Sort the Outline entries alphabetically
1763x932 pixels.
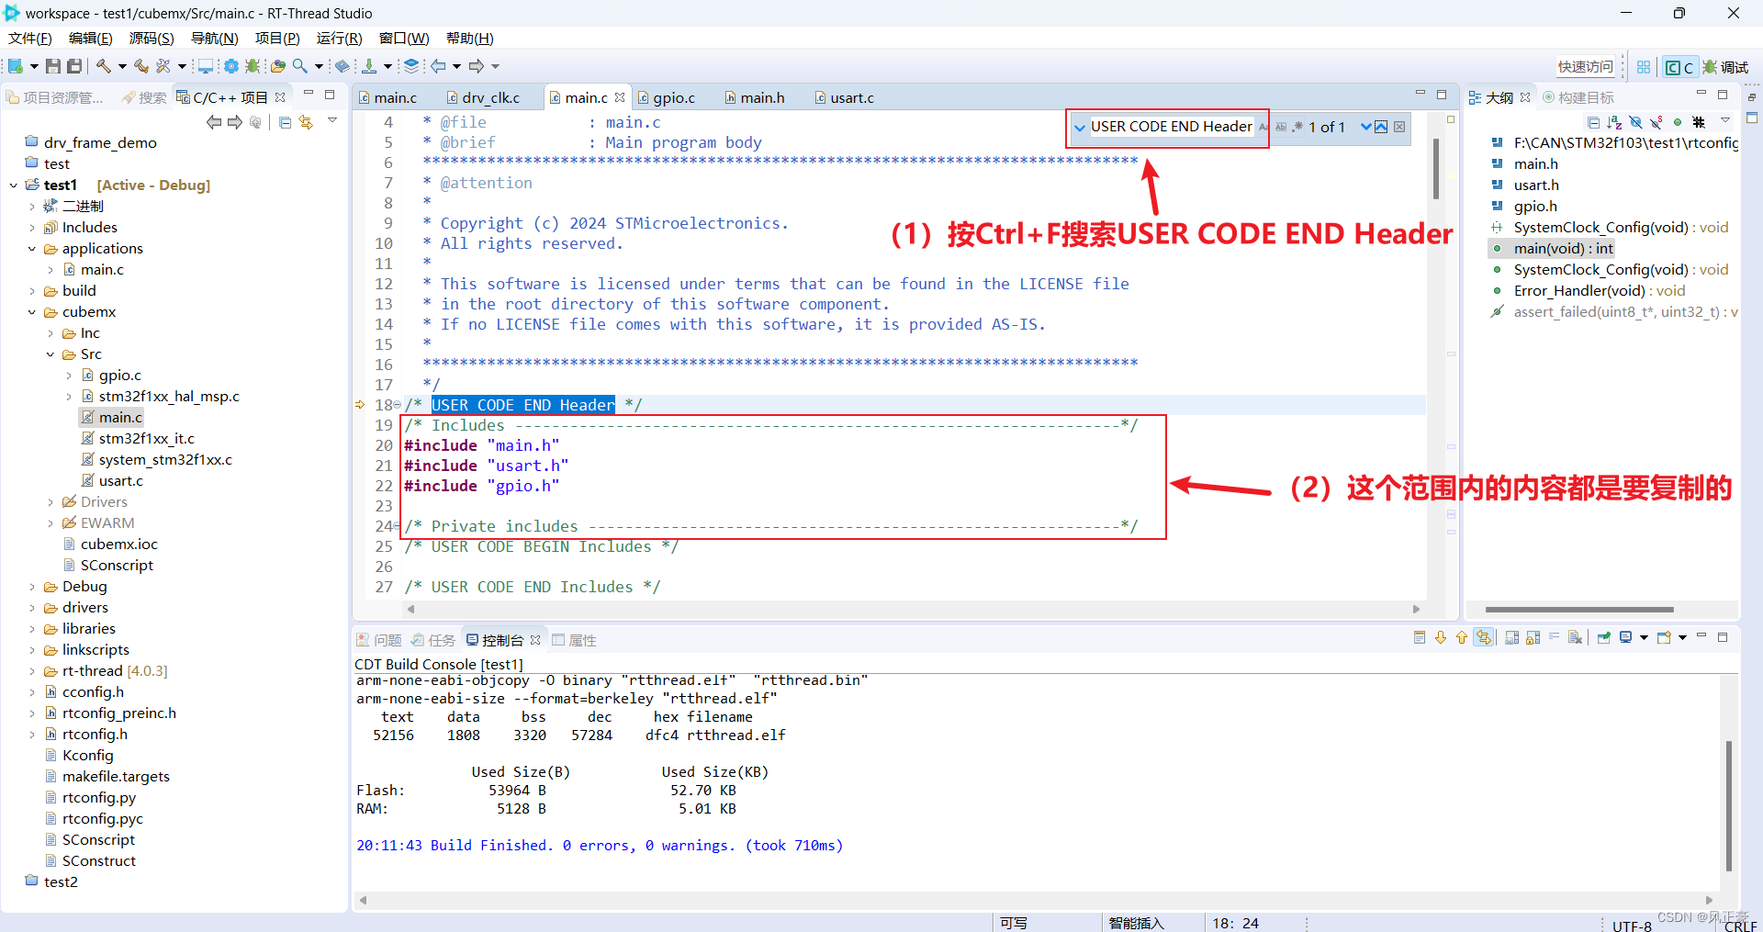(1614, 121)
